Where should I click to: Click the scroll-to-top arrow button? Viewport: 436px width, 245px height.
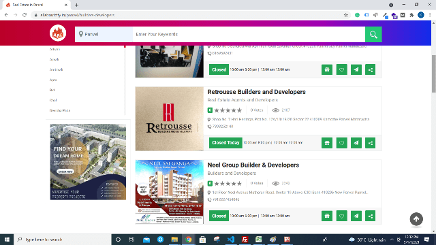[416, 219]
